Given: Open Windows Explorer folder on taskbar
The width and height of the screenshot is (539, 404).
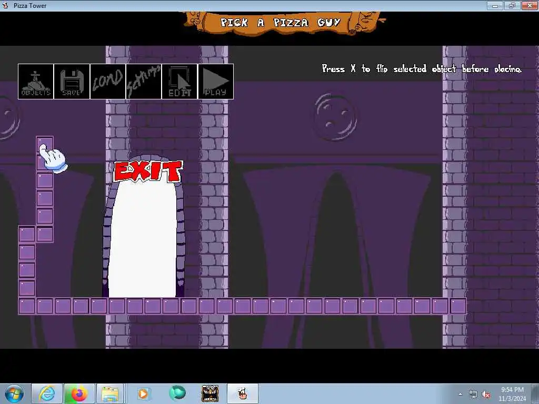Looking at the screenshot, I should [x=110, y=393].
